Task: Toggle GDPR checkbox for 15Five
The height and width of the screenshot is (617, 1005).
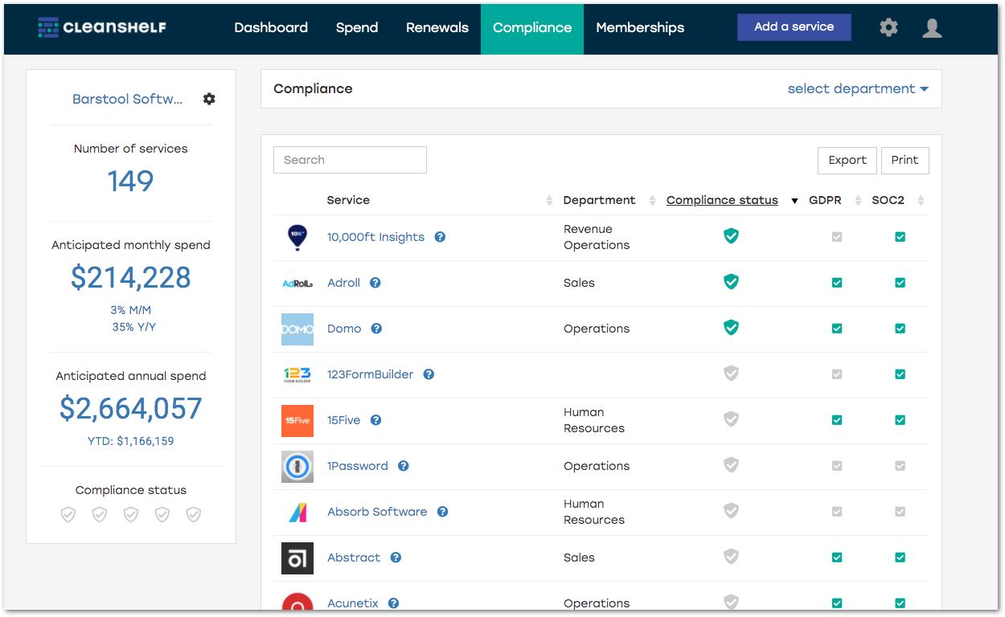Action: [x=837, y=420]
